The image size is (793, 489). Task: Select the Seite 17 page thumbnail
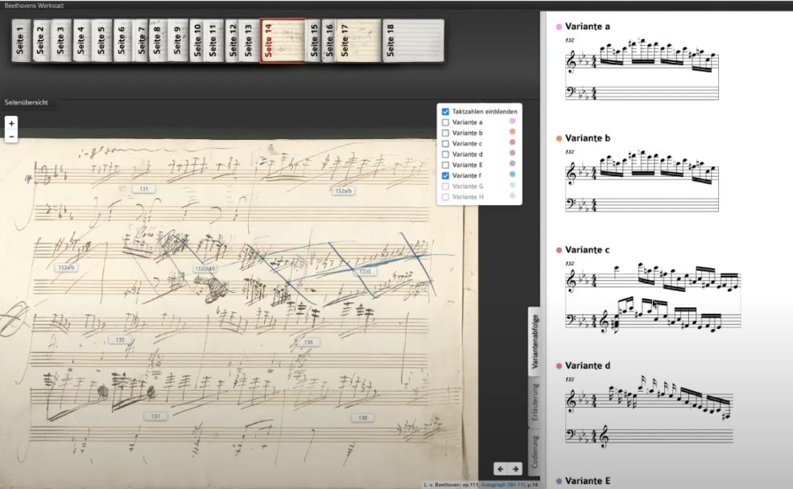click(x=358, y=41)
